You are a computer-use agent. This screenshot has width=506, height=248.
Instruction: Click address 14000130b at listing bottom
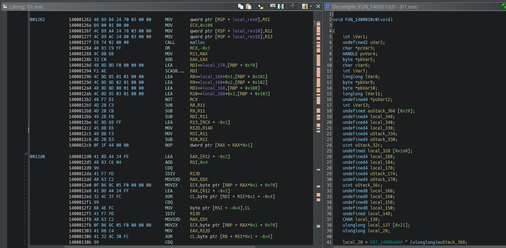click(x=80, y=242)
